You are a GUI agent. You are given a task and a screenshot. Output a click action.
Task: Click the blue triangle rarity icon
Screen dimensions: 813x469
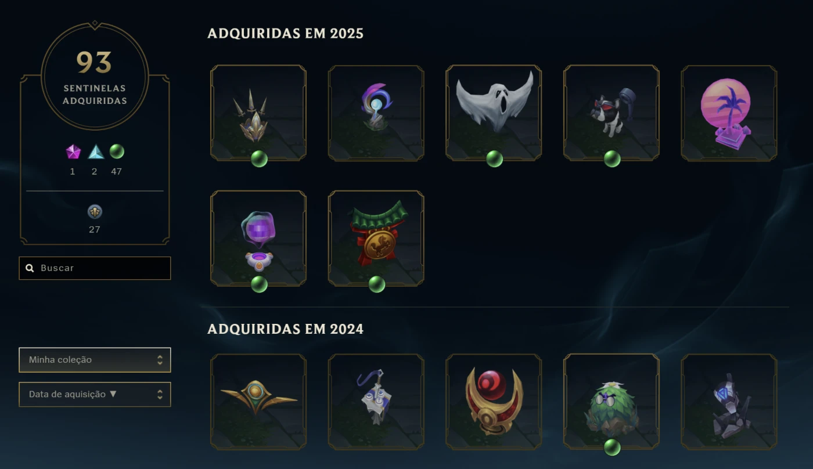[x=96, y=152]
